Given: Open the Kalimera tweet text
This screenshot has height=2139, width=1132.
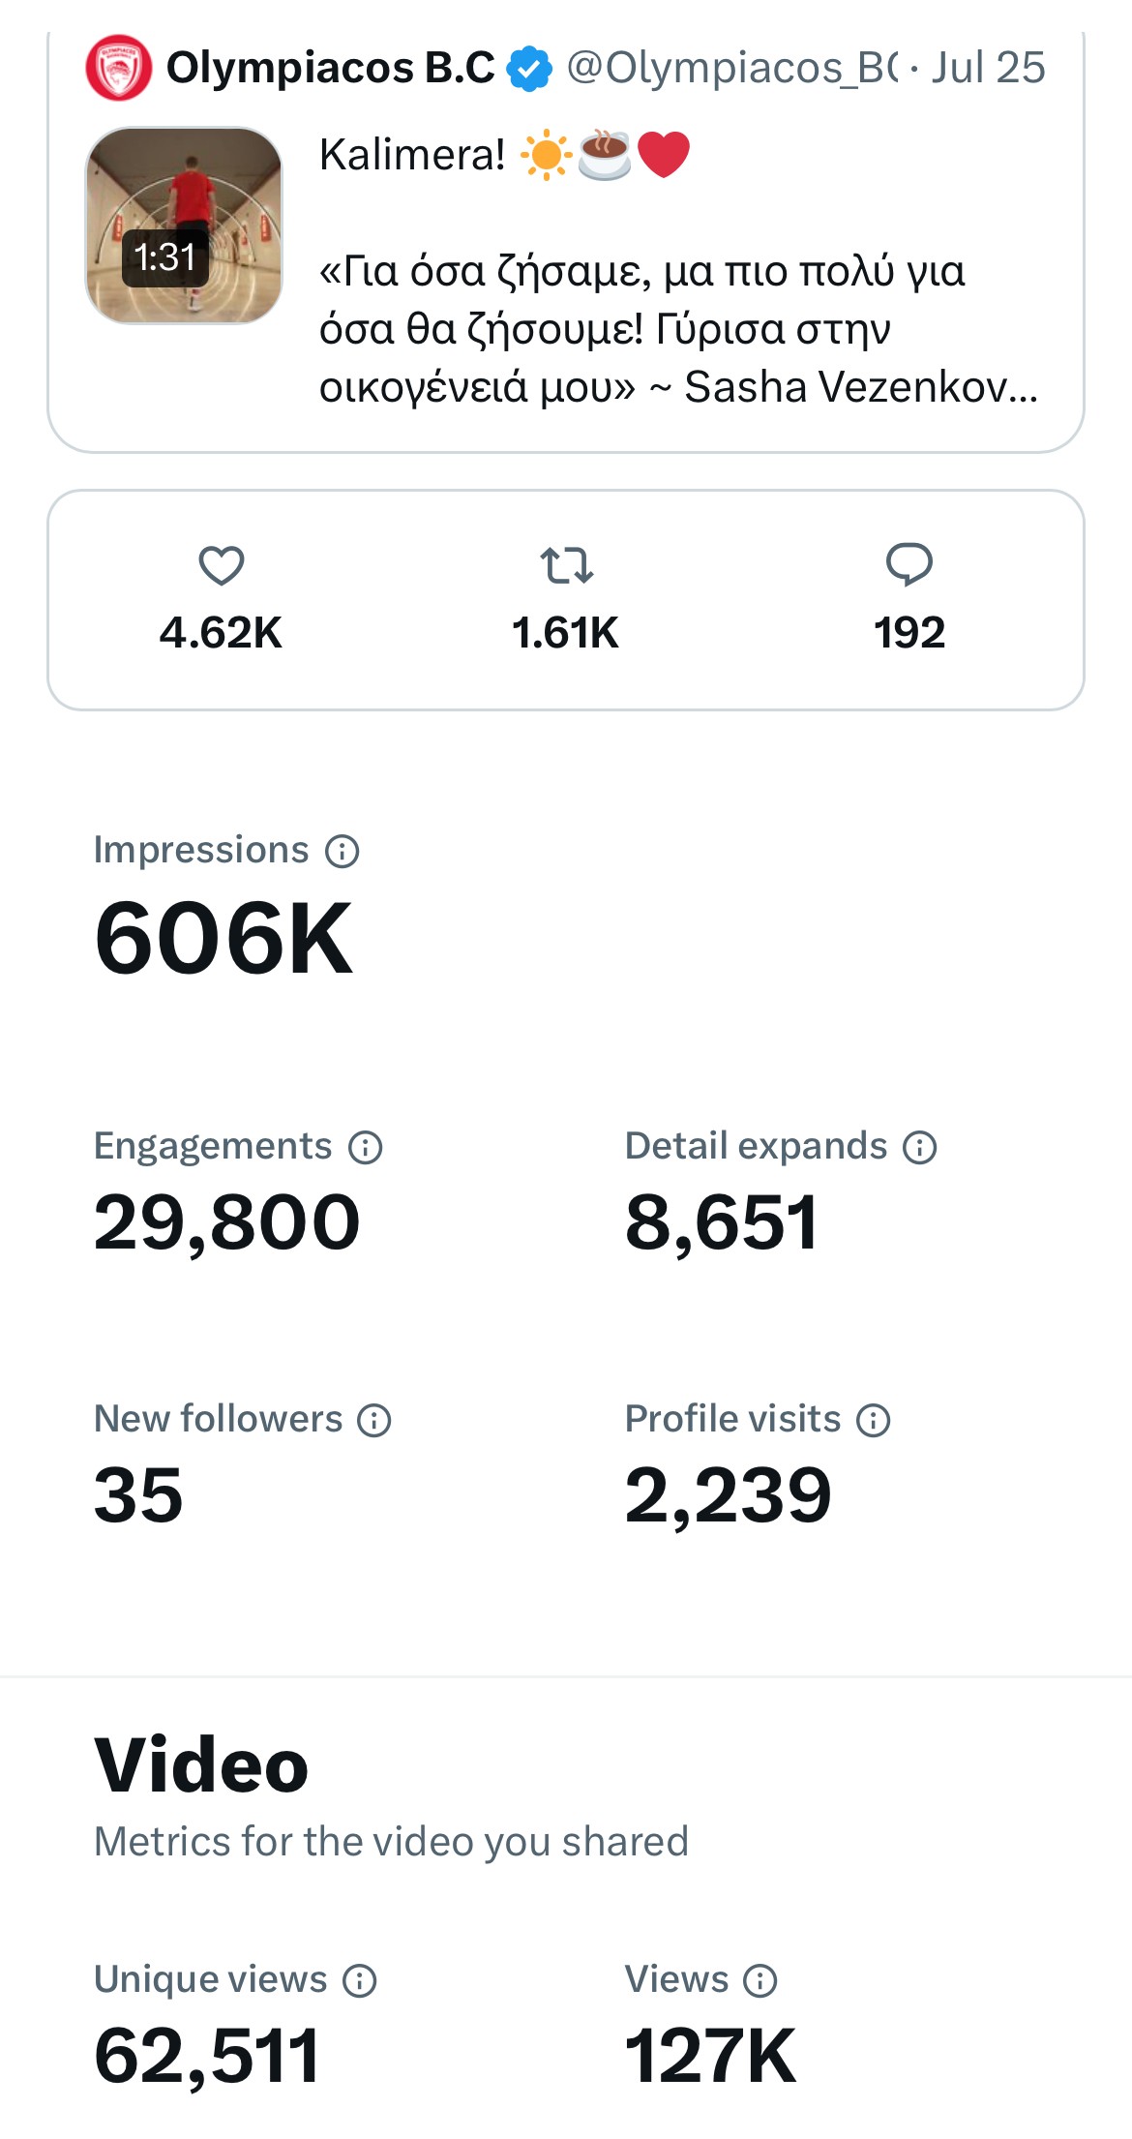Looking at the screenshot, I should click(677, 271).
